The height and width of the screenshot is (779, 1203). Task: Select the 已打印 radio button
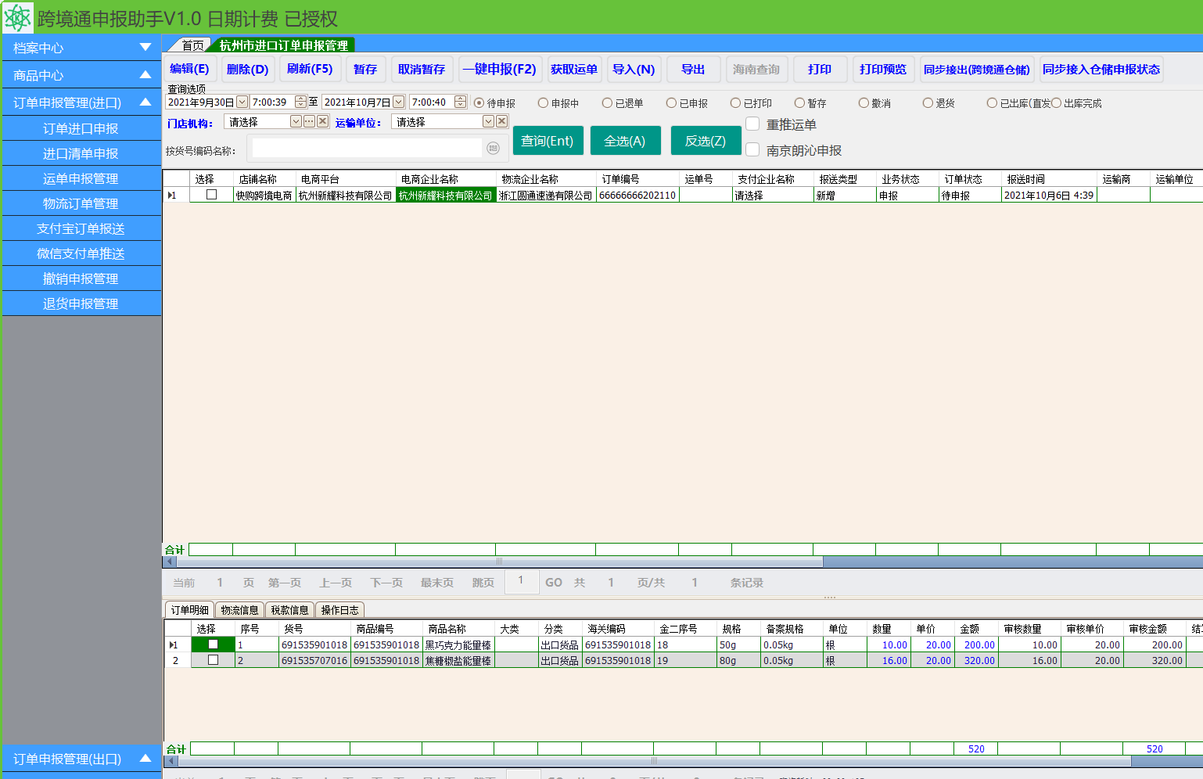(x=735, y=103)
